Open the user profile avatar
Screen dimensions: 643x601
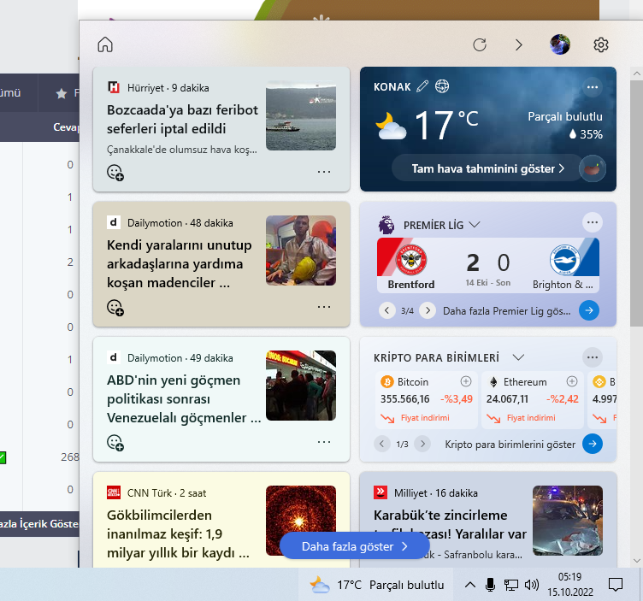pos(560,44)
